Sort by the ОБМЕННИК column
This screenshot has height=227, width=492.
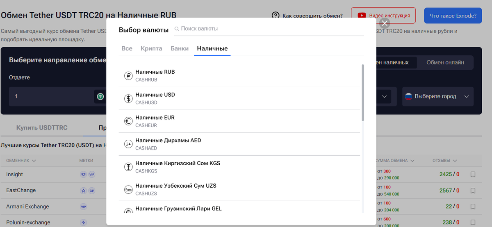click(x=21, y=161)
